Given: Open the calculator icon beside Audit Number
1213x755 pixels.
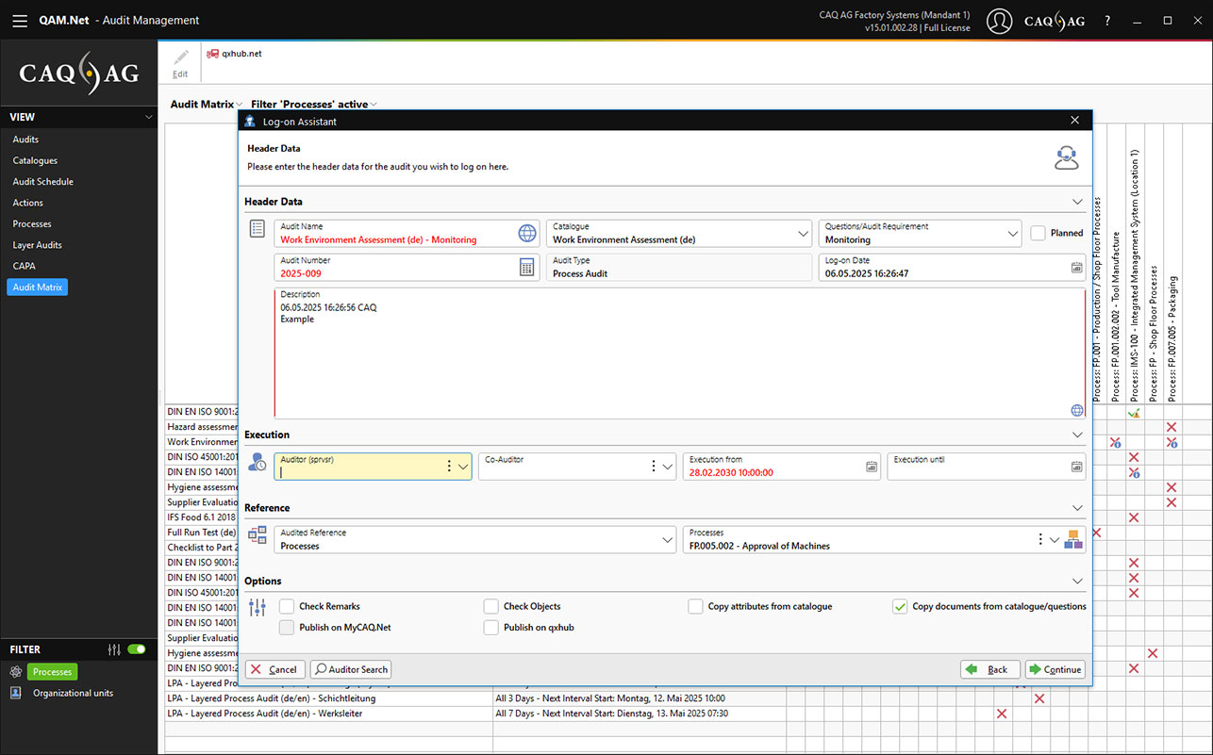Looking at the screenshot, I should (x=526, y=268).
